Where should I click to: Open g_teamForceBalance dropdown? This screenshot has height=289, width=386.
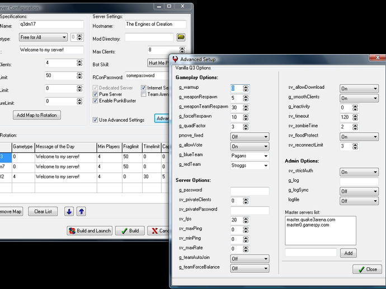(250, 268)
